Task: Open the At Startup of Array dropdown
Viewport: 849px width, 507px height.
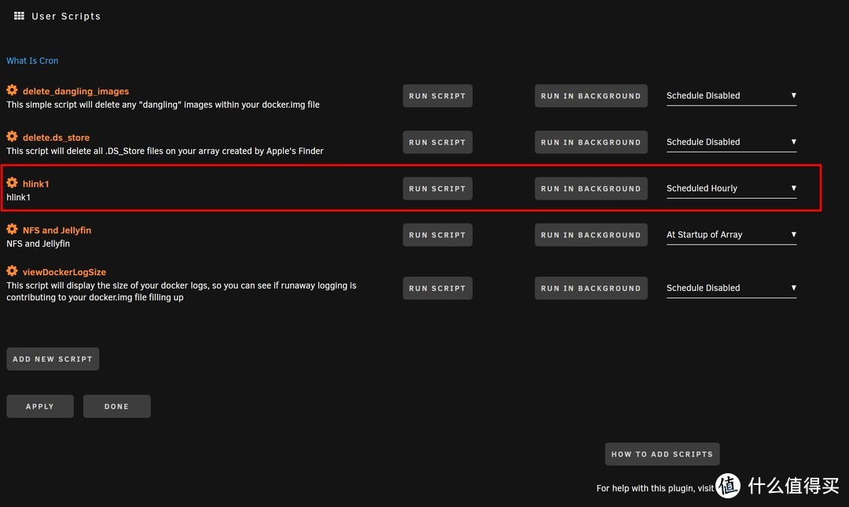Action: [x=731, y=235]
